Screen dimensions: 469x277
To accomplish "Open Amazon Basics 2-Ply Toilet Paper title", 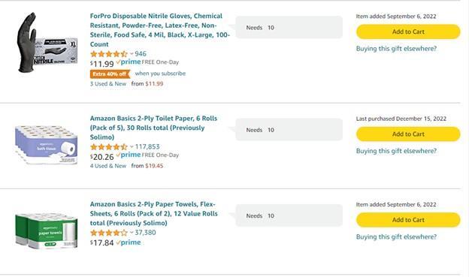I will tap(154, 128).
